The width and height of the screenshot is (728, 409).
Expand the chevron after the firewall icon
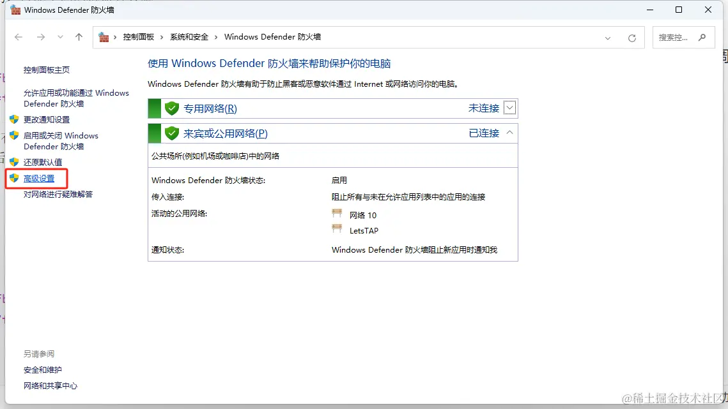[x=115, y=37]
